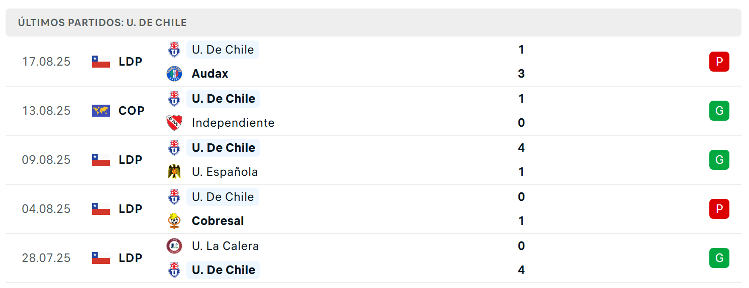Click the COP competition label
The width and height of the screenshot is (749, 288).
click(132, 111)
